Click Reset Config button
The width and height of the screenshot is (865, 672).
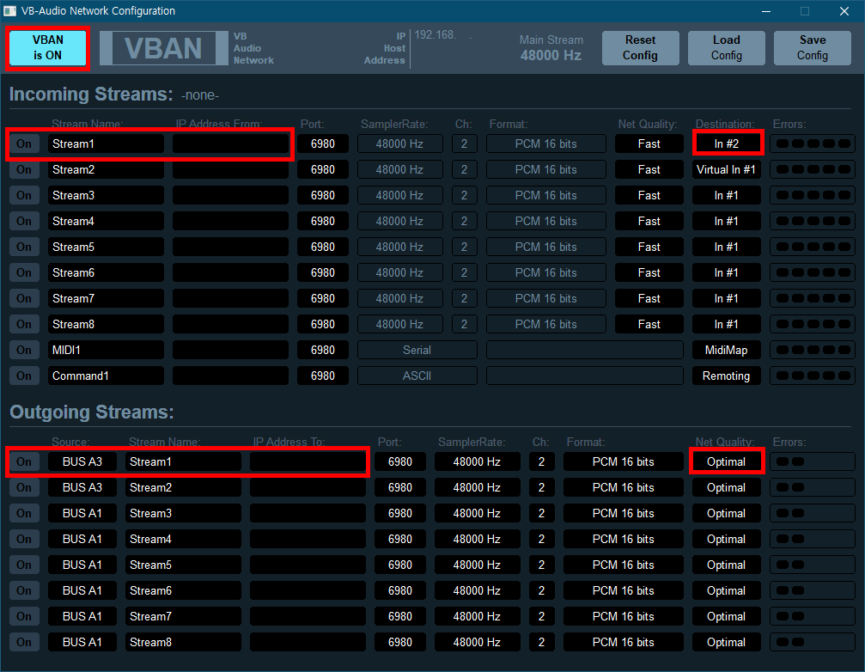[x=640, y=48]
